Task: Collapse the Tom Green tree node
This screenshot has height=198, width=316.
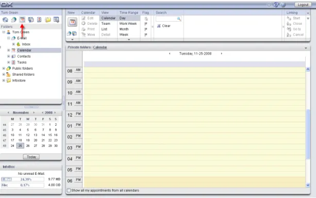Action: 4,32
